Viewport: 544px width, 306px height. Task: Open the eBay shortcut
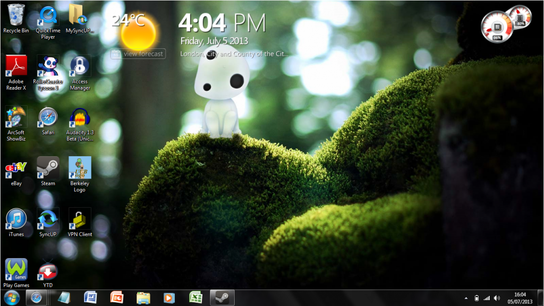click(x=16, y=167)
